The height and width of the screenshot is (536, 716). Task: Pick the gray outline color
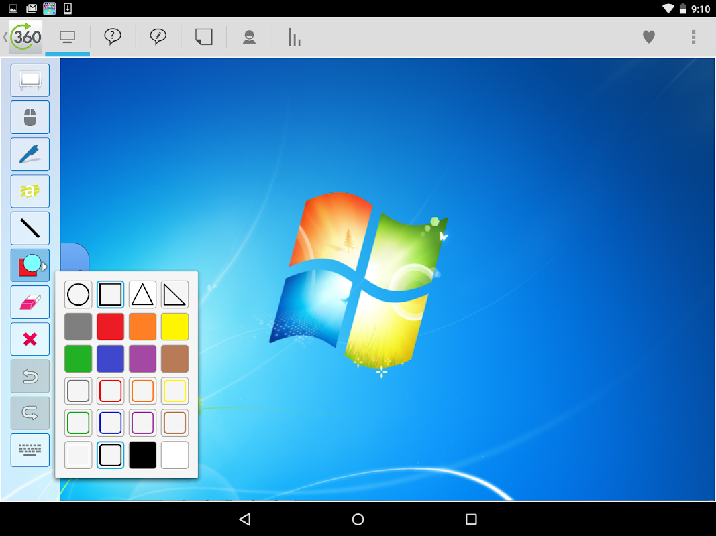[x=78, y=391]
